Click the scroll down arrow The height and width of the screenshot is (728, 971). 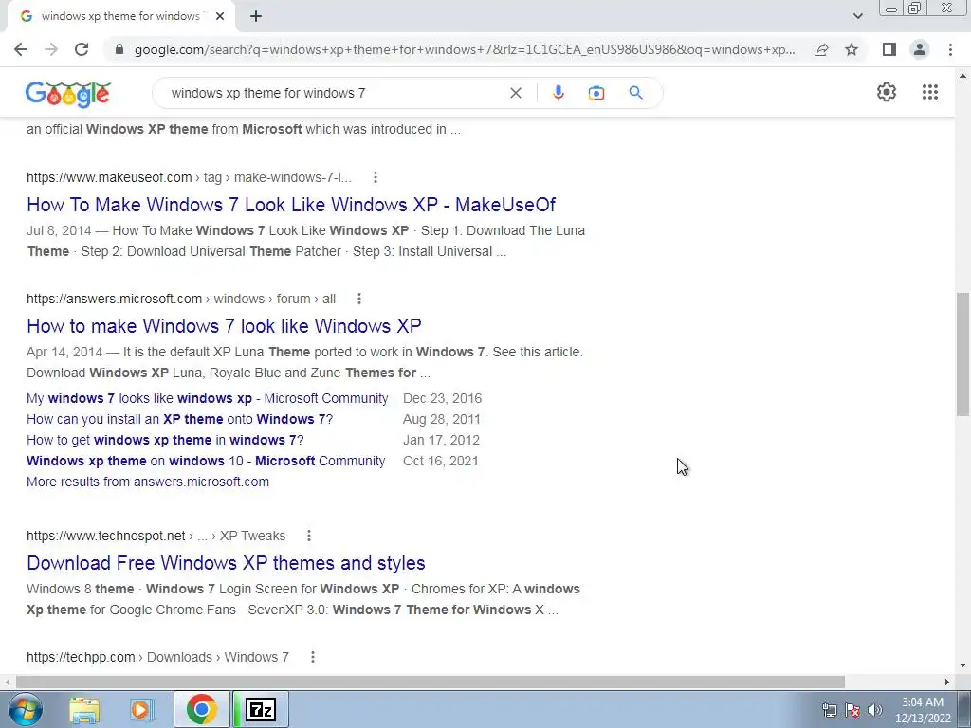point(962,665)
